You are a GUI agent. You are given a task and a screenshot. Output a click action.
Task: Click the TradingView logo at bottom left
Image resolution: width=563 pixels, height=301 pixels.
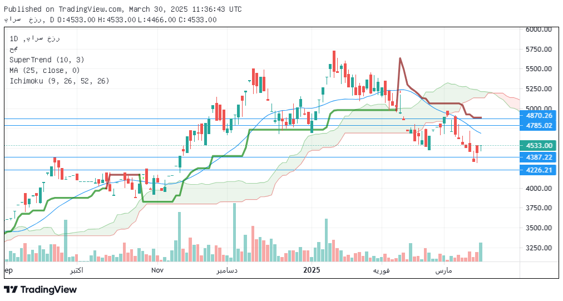(x=40, y=289)
